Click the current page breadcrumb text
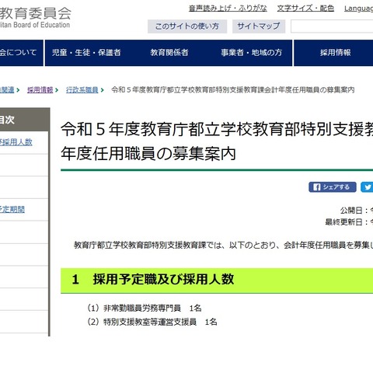Image resolution: width=373 pixels, height=373 pixels. point(232,90)
